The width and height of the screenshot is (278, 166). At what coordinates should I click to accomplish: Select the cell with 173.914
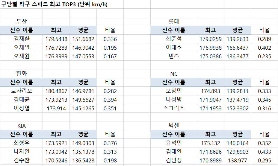[56, 108]
